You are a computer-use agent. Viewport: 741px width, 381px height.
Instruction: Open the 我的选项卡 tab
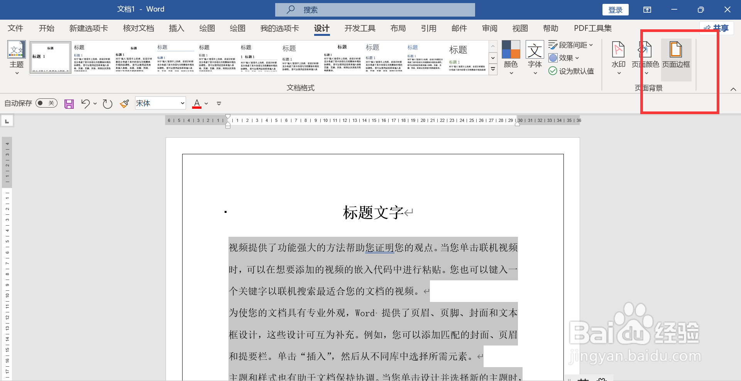pyautogui.click(x=280, y=28)
